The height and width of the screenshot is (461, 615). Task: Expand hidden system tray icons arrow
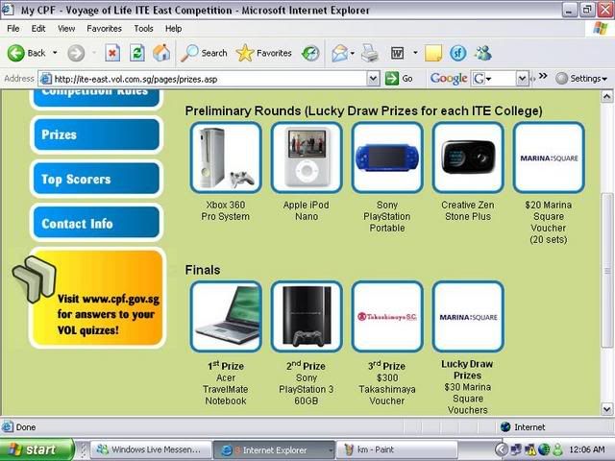tap(500, 449)
